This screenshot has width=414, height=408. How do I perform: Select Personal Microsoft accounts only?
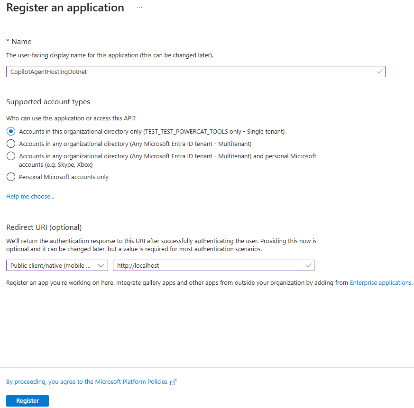tap(10, 177)
